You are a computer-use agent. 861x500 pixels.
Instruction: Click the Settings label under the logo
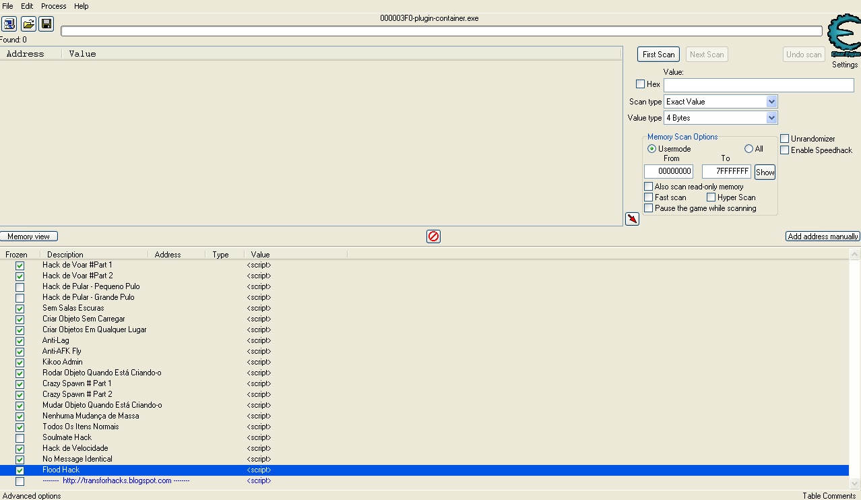pos(844,65)
